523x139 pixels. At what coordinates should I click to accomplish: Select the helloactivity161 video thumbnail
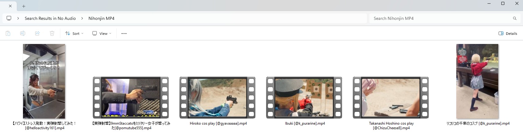click(x=44, y=81)
